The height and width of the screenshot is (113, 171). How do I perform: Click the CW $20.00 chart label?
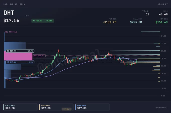coord(20,51)
